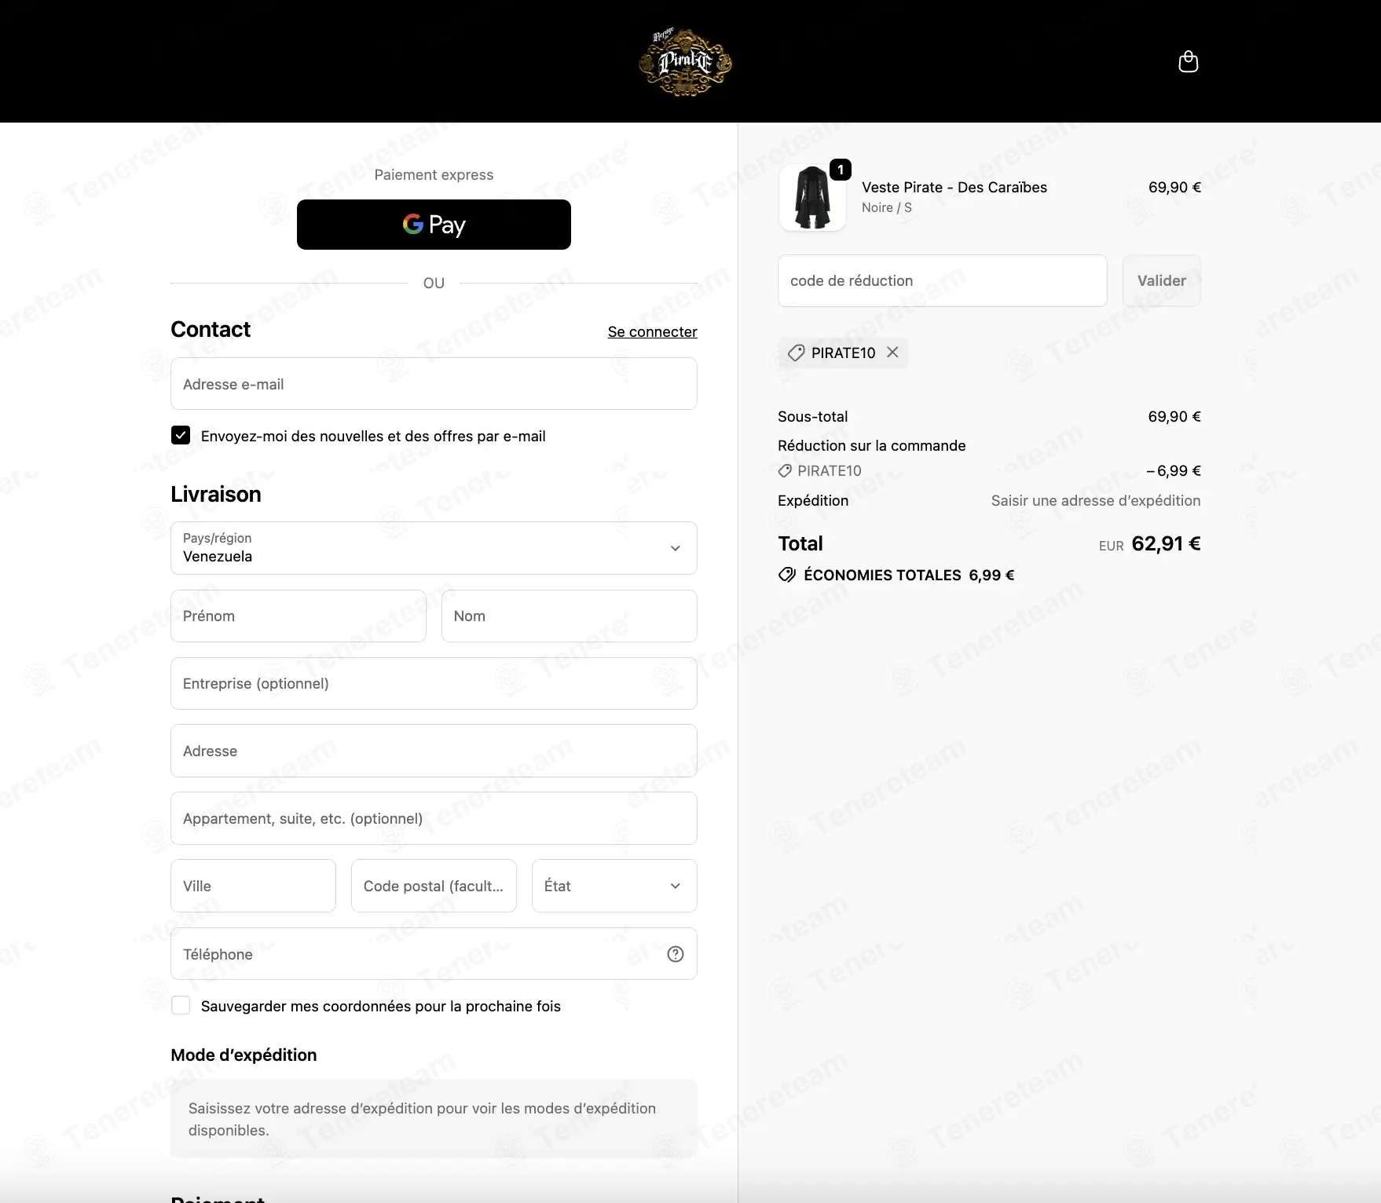This screenshot has width=1381, height=1203.
Task: Click the telephone help question mark icon
Action: coord(676,954)
